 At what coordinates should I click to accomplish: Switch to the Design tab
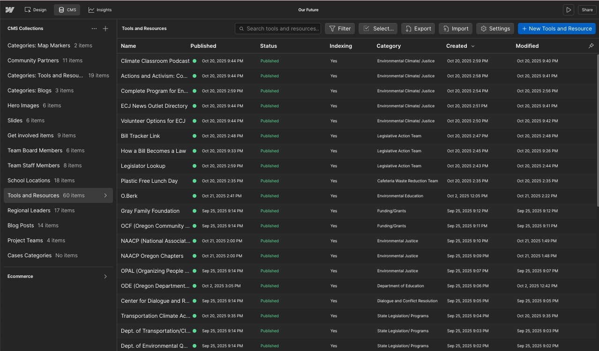pyautogui.click(x=36, y=10)
